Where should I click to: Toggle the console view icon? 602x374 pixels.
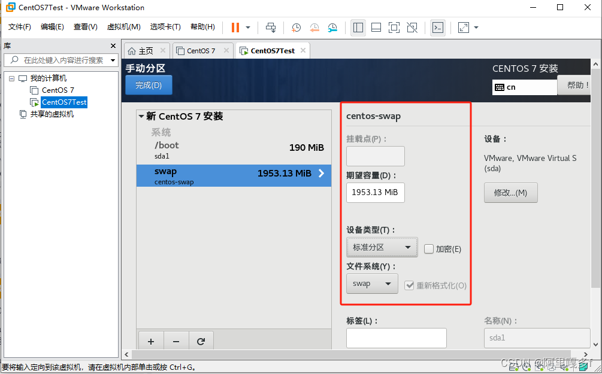click(x=438, y=28)
